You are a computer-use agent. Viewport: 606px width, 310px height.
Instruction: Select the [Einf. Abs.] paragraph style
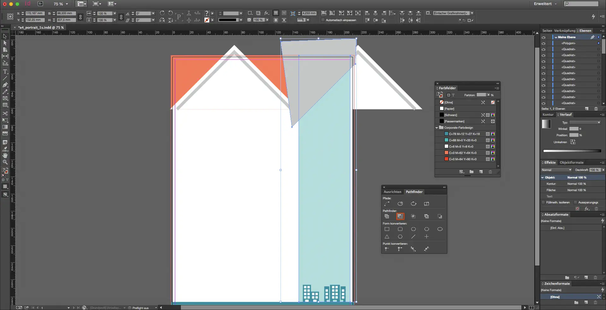(x=557, y=228)
